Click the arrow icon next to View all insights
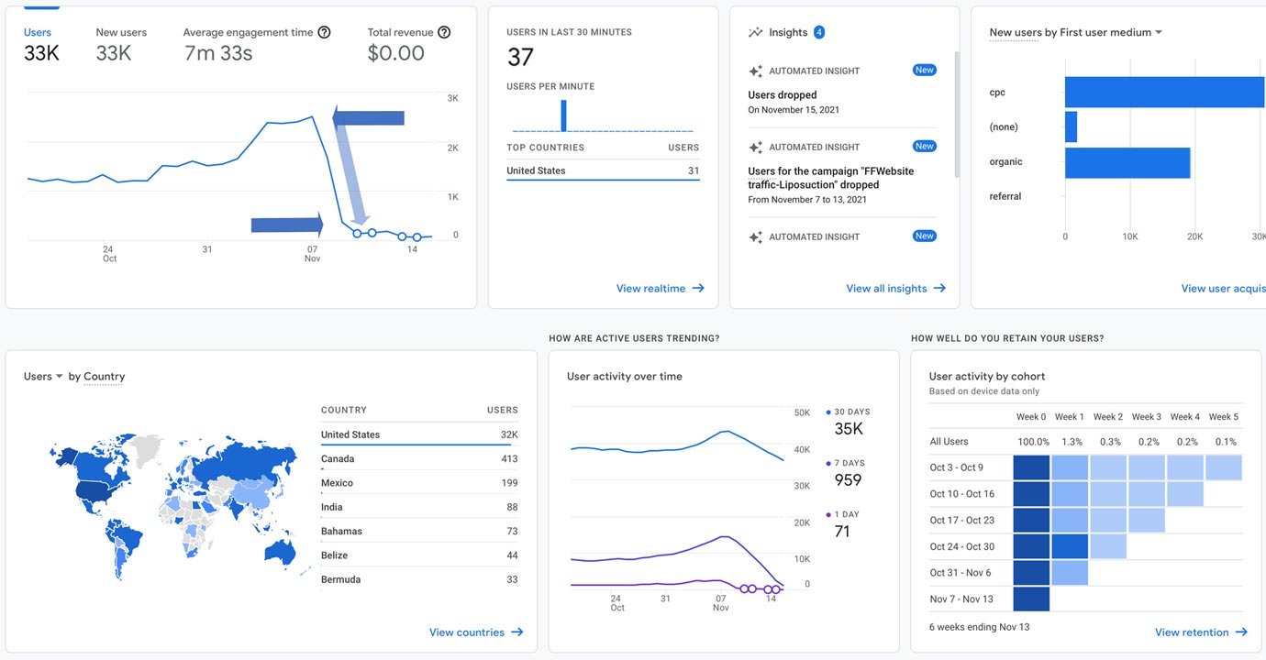 click(x=939, y=288)
